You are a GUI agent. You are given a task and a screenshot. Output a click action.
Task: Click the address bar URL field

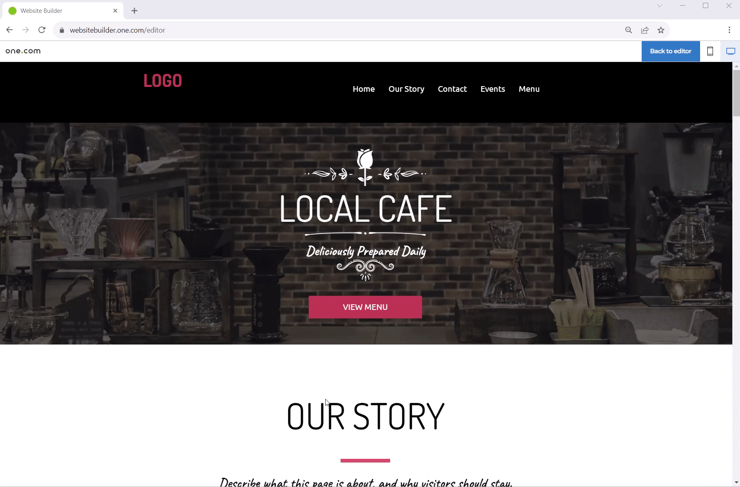pyautogui.click(x=339, y=30)
